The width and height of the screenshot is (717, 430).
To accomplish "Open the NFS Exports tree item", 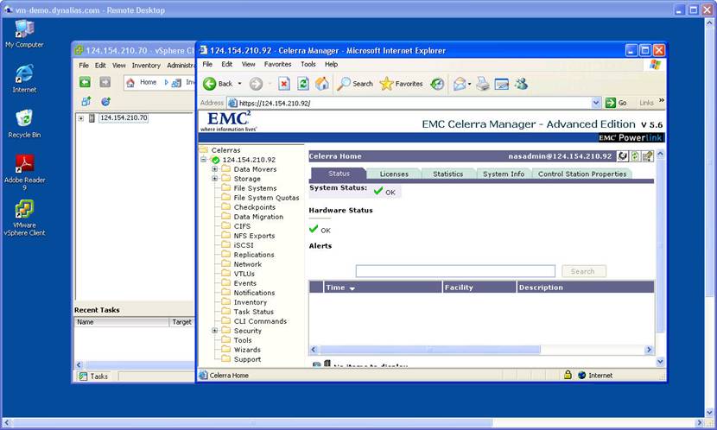I will click(254, 236).
